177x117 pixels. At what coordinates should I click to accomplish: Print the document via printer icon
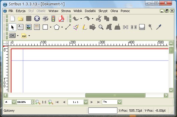(x=45, y=19)
